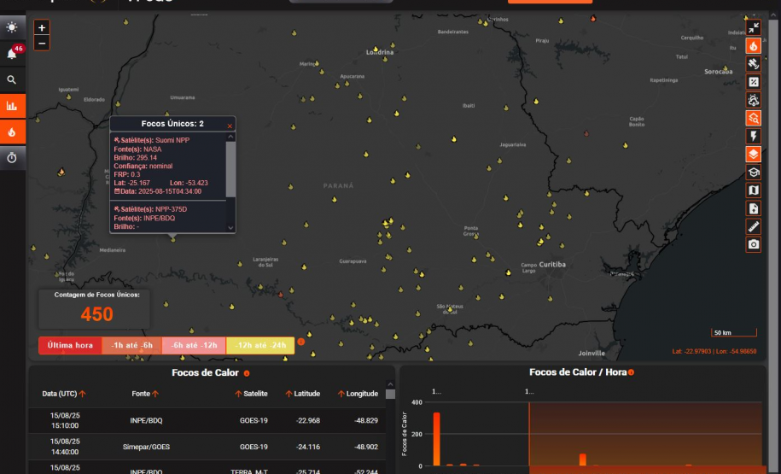Sort table by Data (UTC) column arrow

point(83,394)
